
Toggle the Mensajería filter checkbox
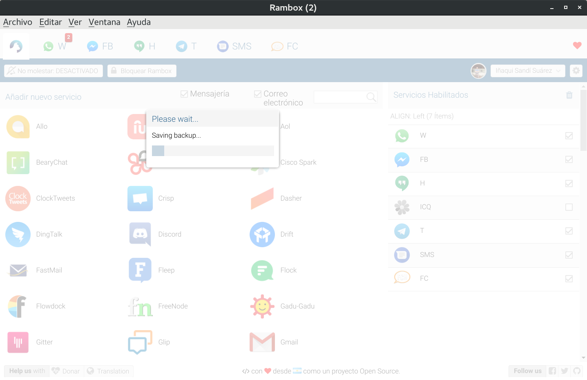(184, 94)
